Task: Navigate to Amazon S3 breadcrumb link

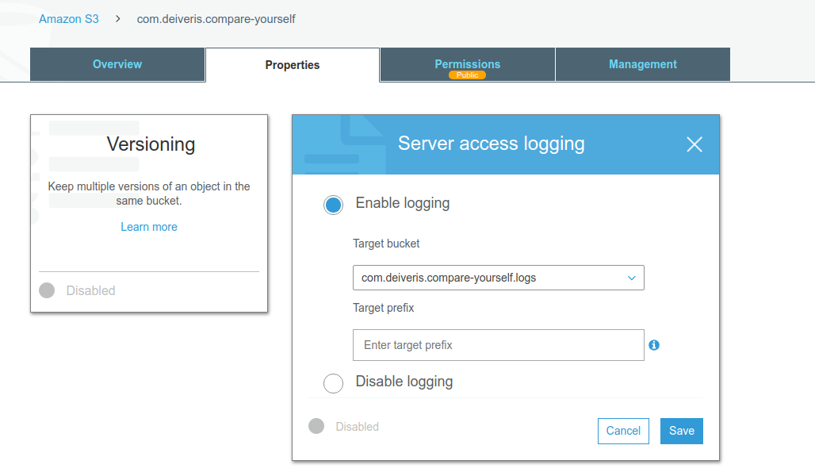Action: click(69, 19)
